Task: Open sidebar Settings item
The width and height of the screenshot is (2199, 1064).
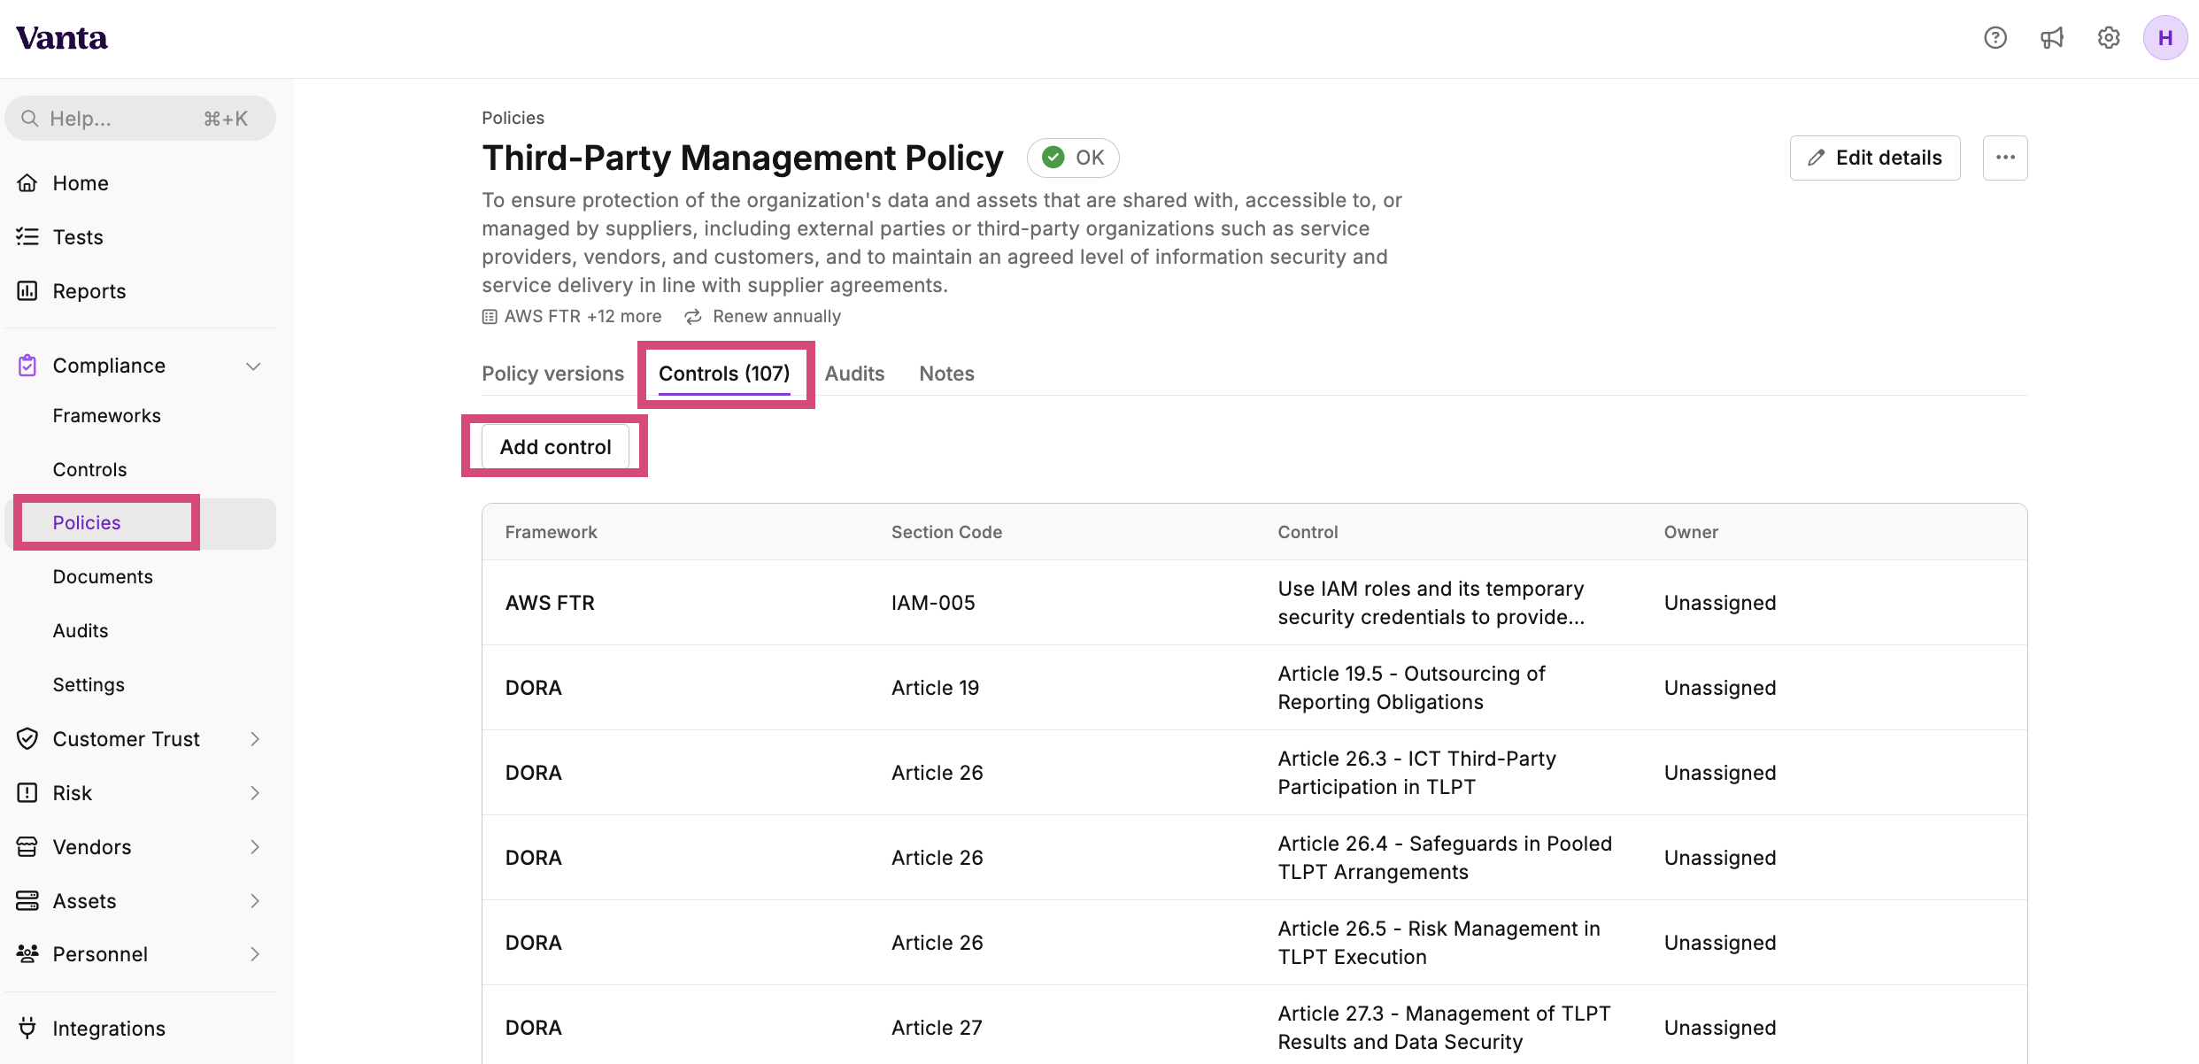Action: coord(89,685)
